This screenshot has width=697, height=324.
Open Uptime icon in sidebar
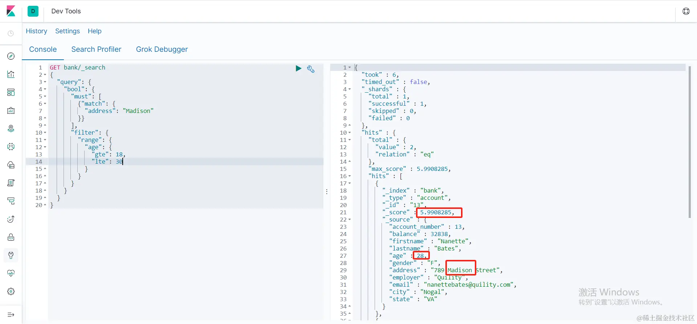click(11, 219)
